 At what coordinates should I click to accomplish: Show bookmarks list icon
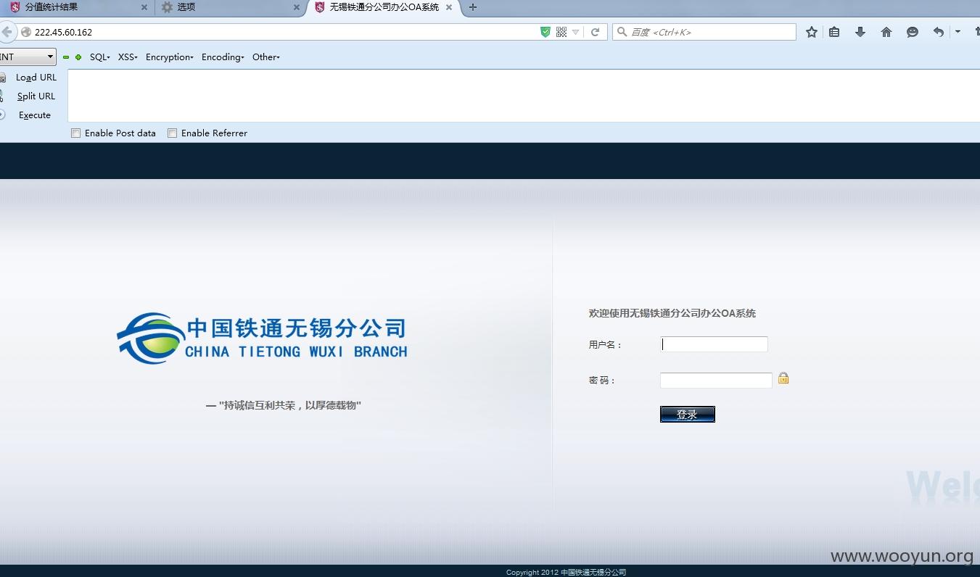click(834, 32)
